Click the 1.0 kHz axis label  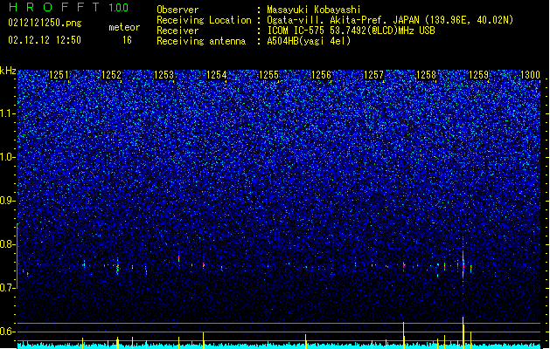point(8,157)
